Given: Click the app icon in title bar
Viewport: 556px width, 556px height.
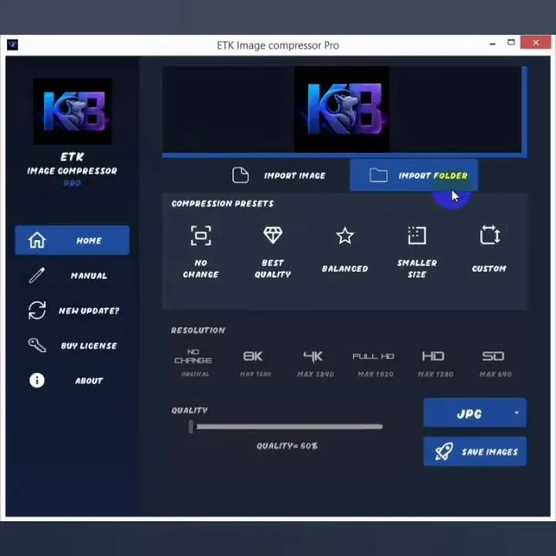Looking at the screenshot, I should pos(12,45).
